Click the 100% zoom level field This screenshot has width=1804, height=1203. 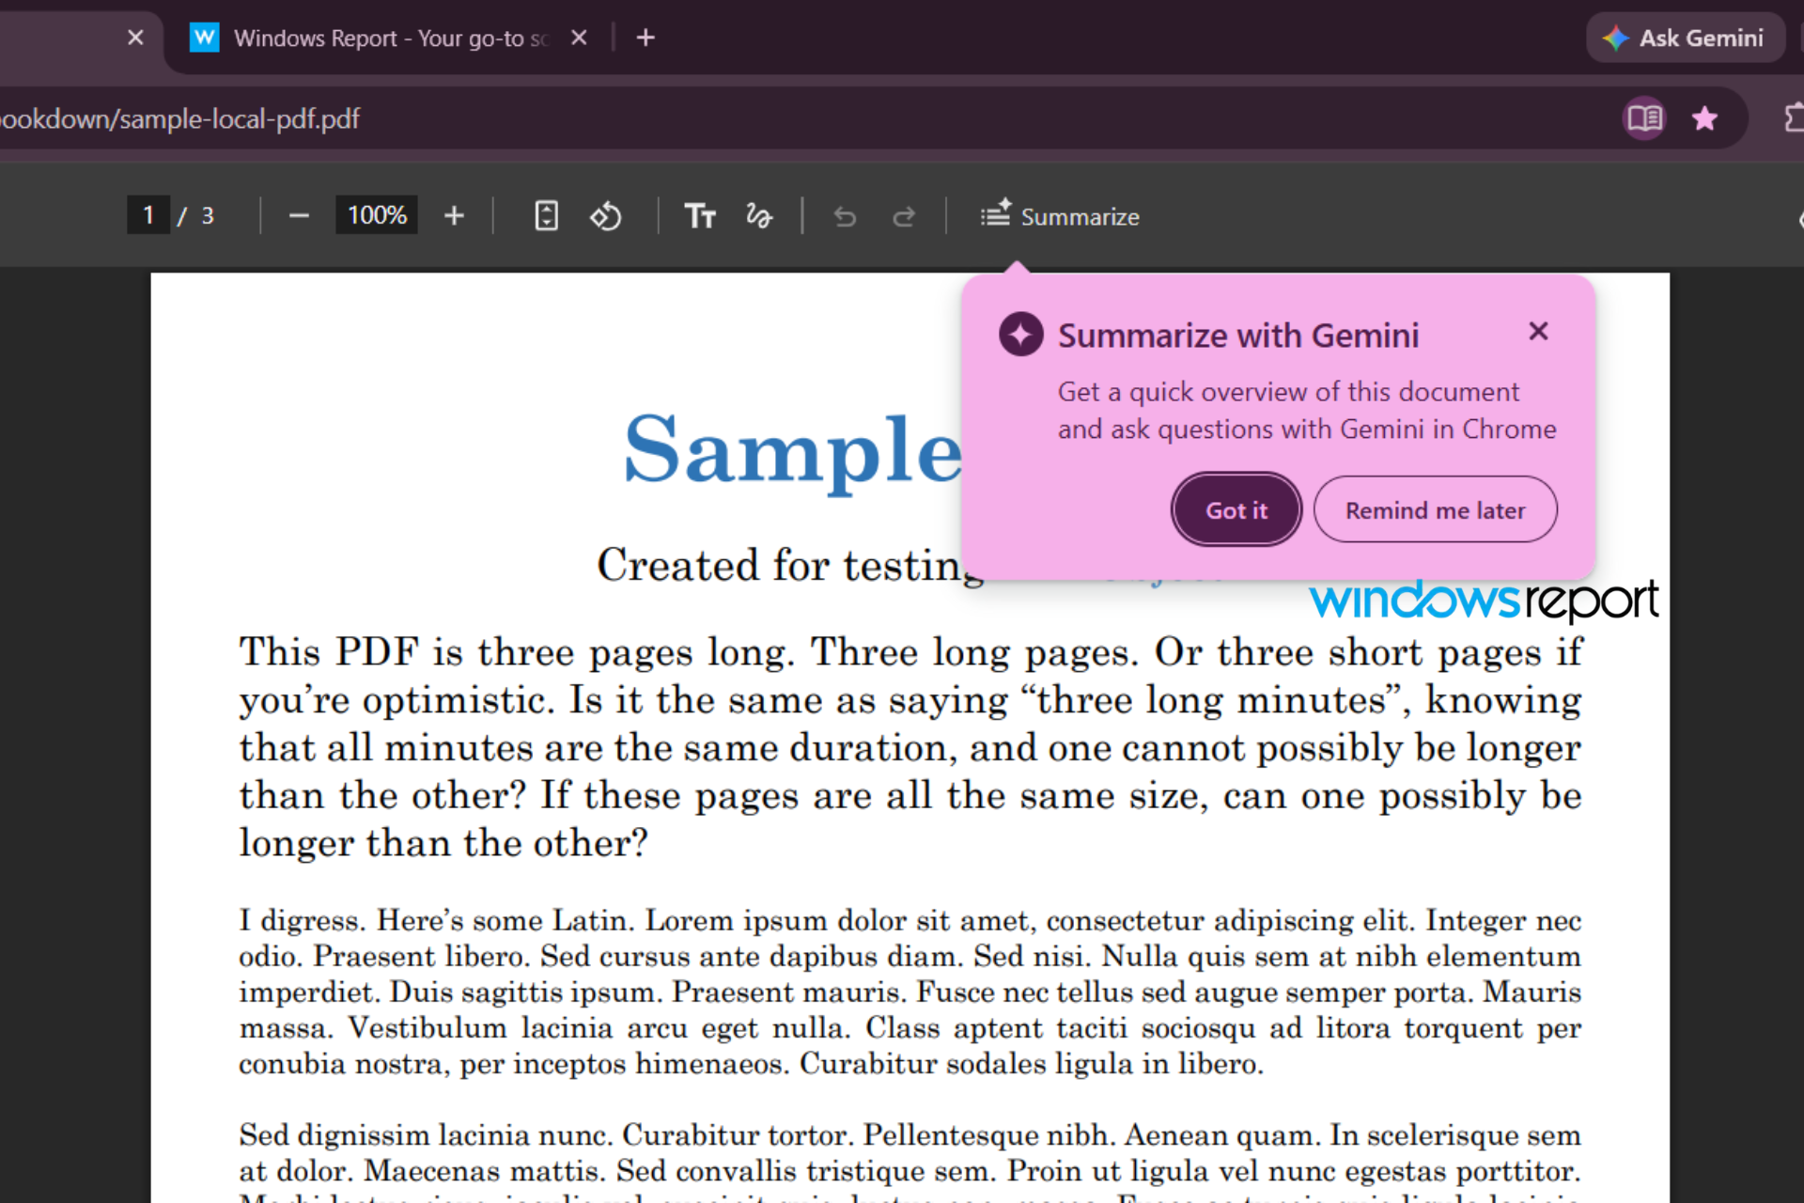pyautogui.click(x=377, y=215)
